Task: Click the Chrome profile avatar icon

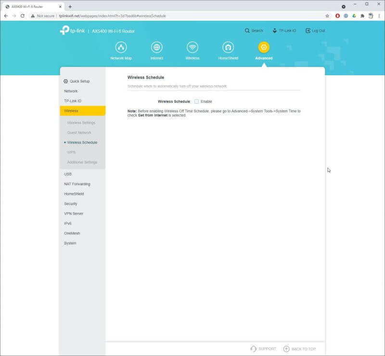Action: (x=371, y=16)
